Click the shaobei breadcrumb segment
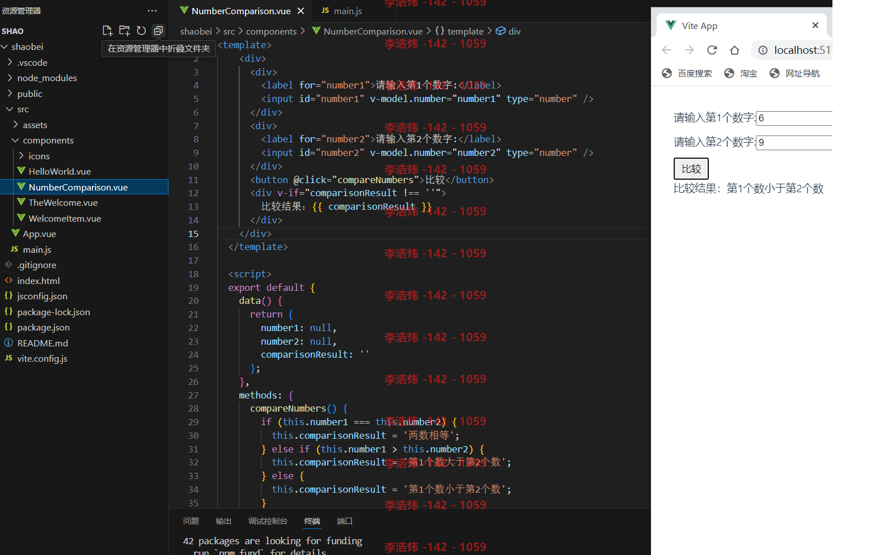 point(196,31)
